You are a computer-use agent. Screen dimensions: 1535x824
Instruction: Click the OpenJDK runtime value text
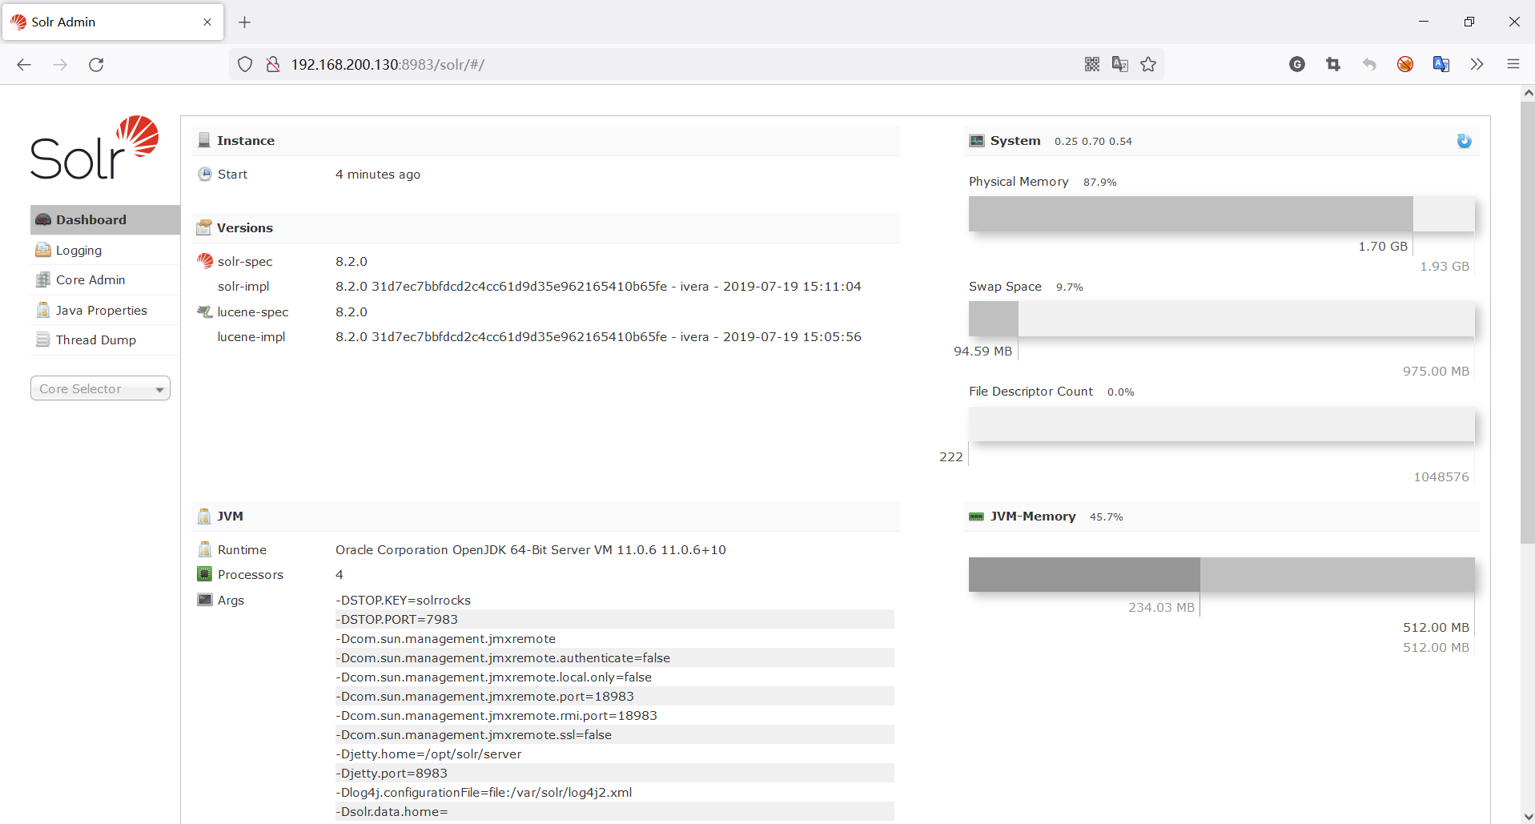(531, 549)
